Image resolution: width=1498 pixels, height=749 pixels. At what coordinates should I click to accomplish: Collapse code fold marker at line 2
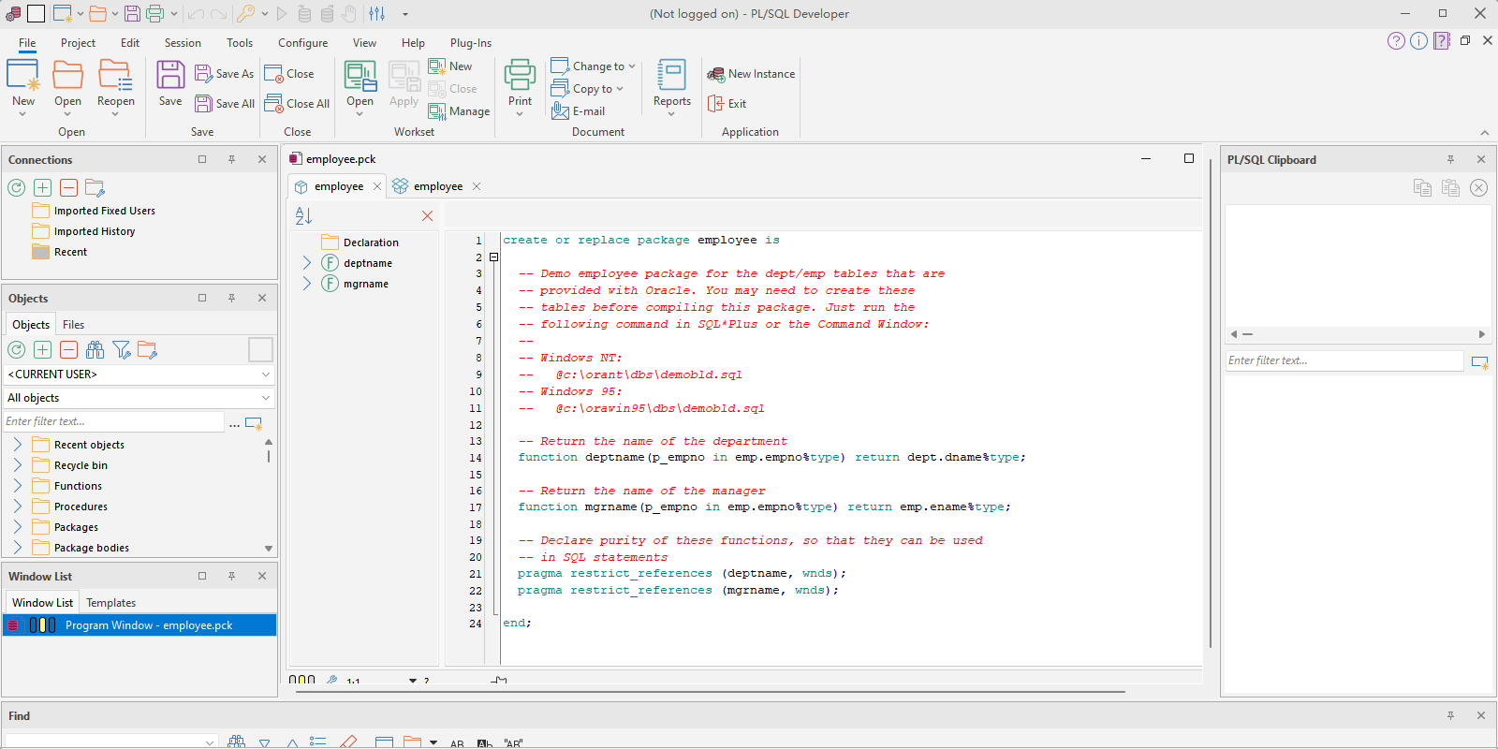point(493,257)
